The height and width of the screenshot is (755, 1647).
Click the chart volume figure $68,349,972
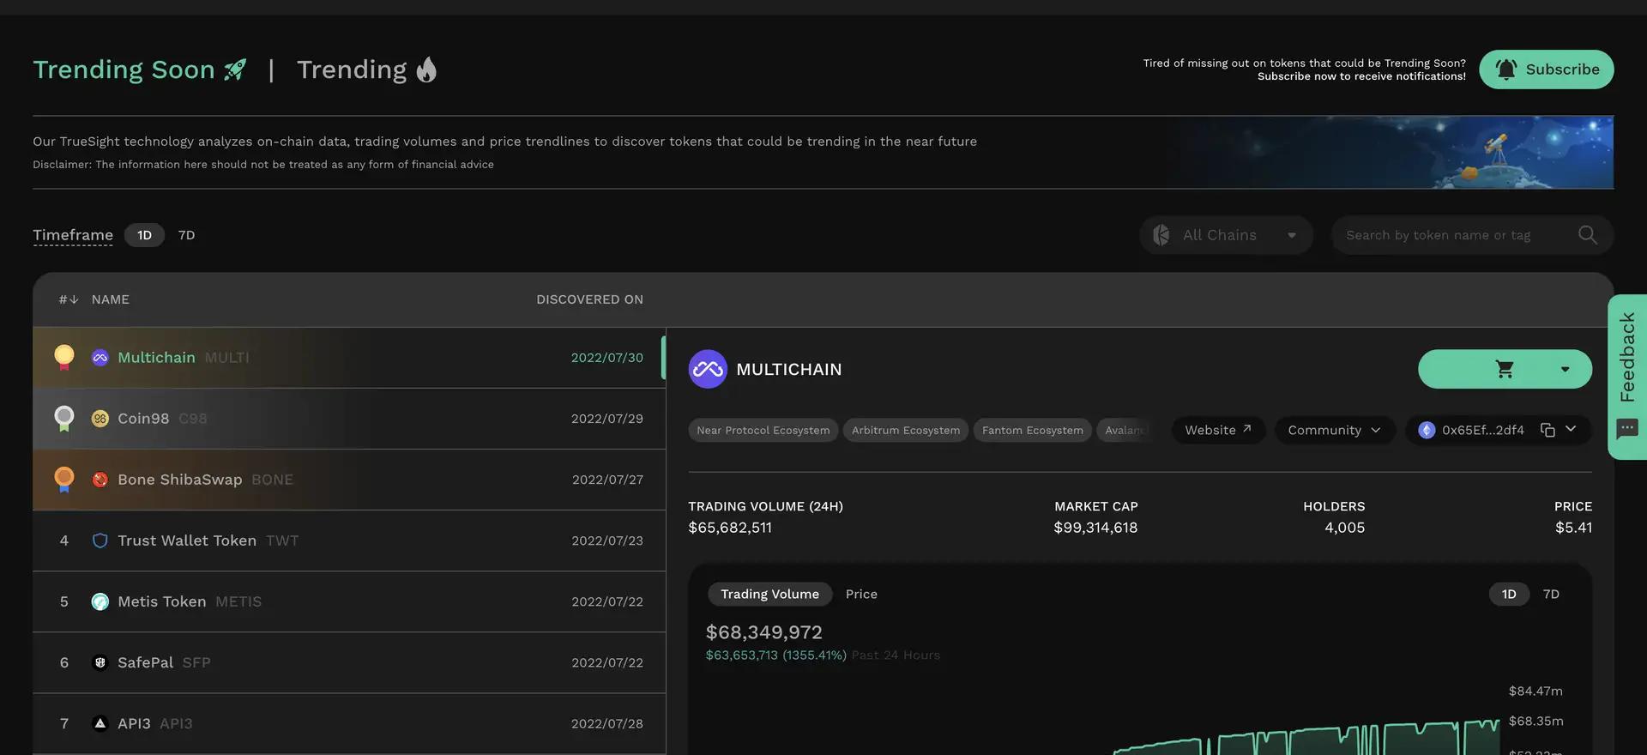tap(763, 632)
